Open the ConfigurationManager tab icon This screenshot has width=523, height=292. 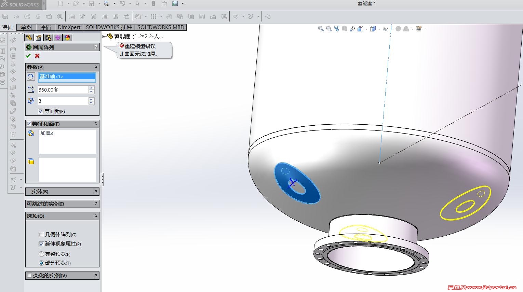tap(48, 38)
